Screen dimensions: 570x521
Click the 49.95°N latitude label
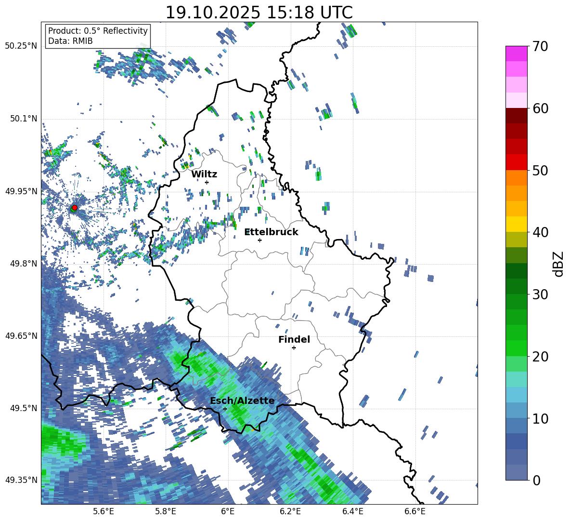pos(21,191)
